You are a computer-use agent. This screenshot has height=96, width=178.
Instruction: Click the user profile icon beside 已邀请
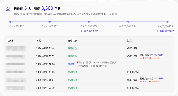click(x=8, y=9)
